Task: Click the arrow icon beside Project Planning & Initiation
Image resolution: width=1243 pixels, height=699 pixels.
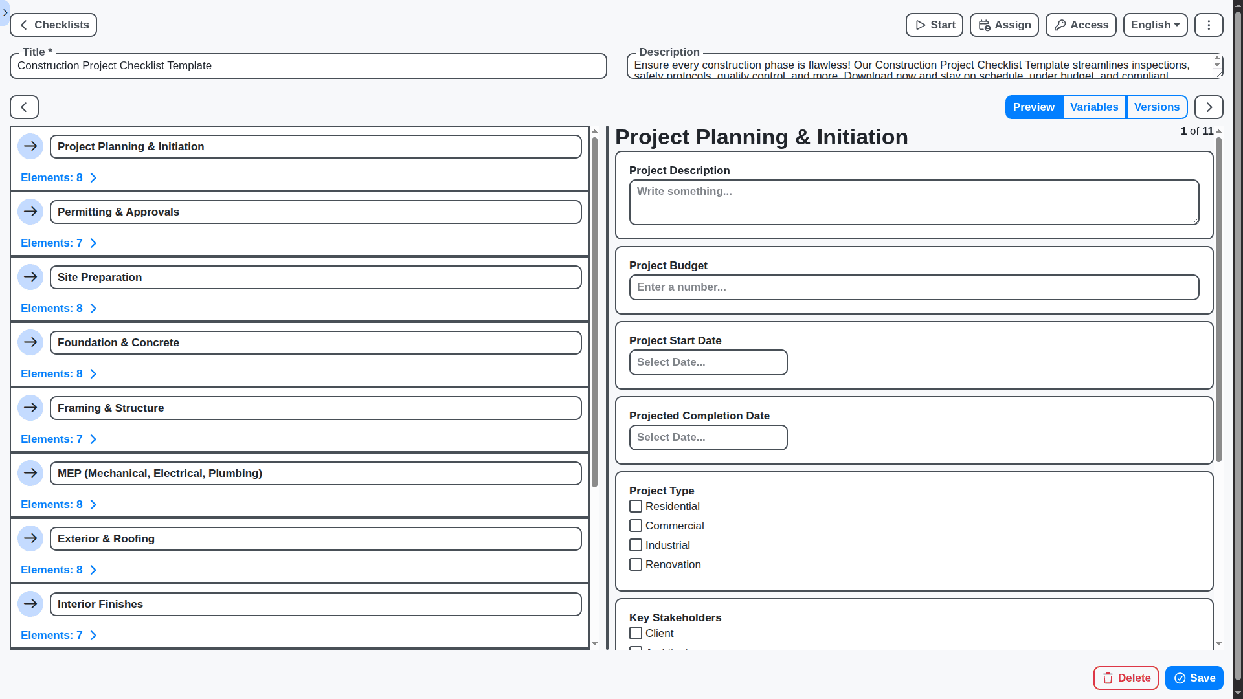Action: click(x=30, y=146)
